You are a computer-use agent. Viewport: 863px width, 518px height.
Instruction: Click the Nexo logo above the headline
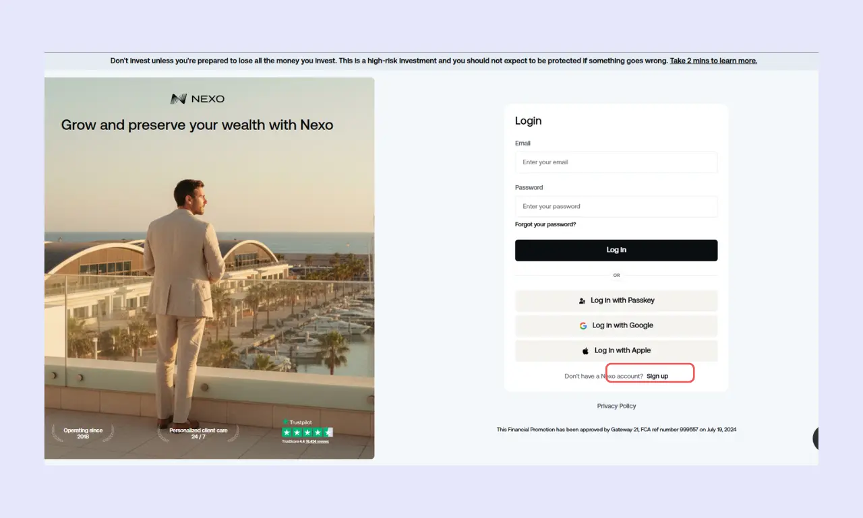point(198,99)
